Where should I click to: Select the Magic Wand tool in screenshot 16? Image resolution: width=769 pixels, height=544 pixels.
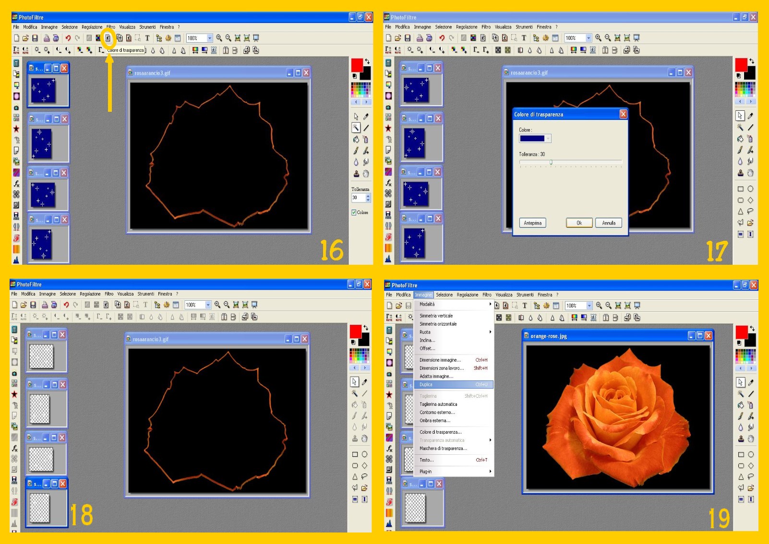click(356, 128)
